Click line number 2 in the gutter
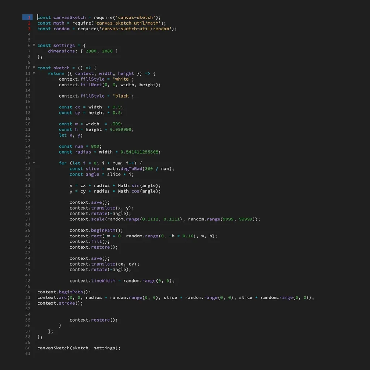 tap(29, 23)
